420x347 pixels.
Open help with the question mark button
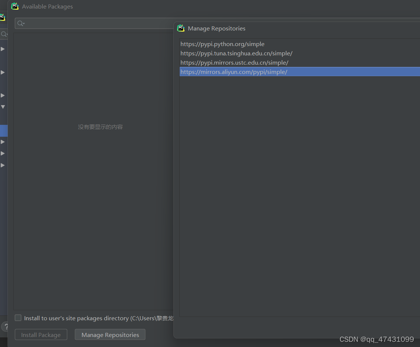tap(5, 327)
